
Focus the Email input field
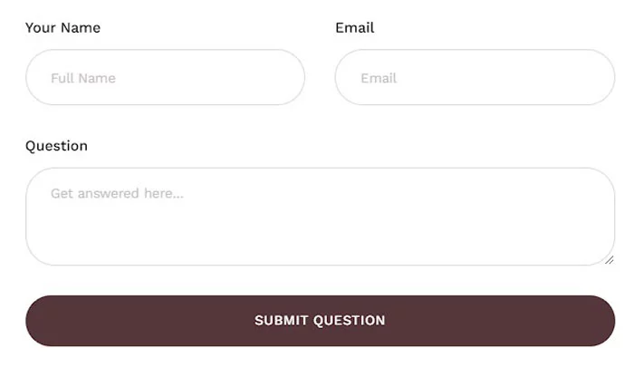[475, 78]
